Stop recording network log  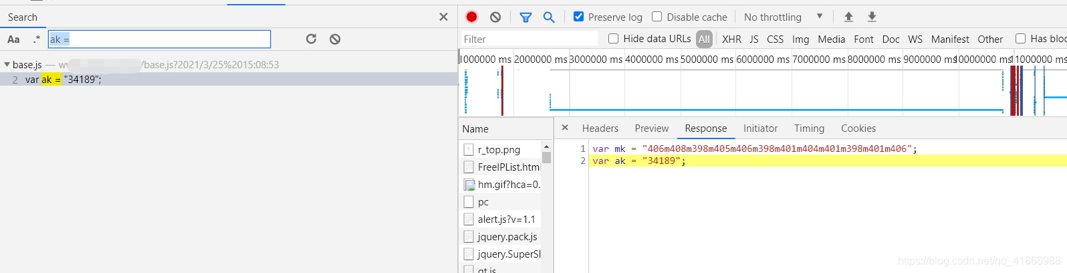(x=471, y=17)
